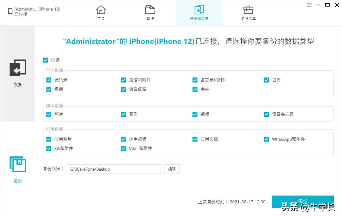Click the backup path input field
342x218 pixels.
114,169
